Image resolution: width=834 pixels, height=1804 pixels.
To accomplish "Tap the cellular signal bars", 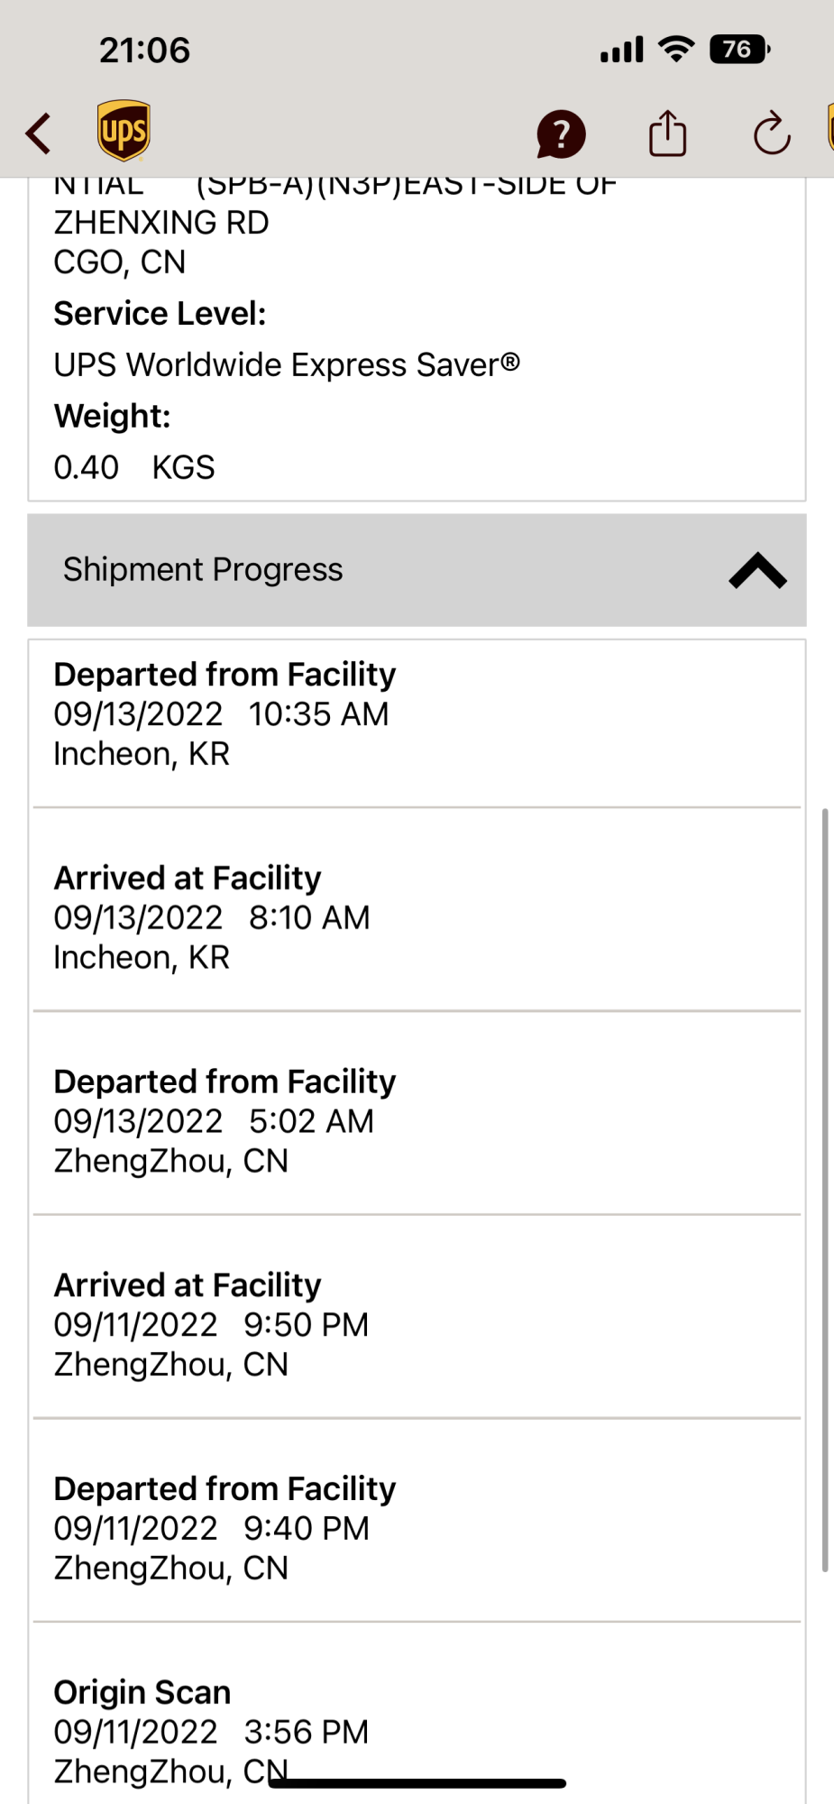I will pos(622,50).
